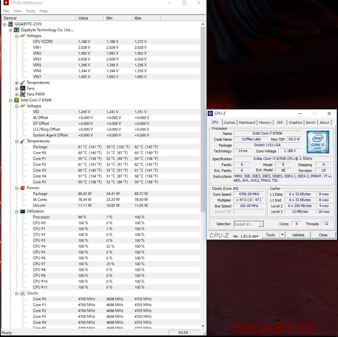Open the File menu in HWMonitor
Image resolution: width=338 pixels, height=337 pixels.
click(6, 11)
